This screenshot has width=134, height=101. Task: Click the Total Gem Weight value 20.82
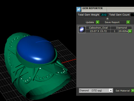pyautogui.click(x=104, y=15)
